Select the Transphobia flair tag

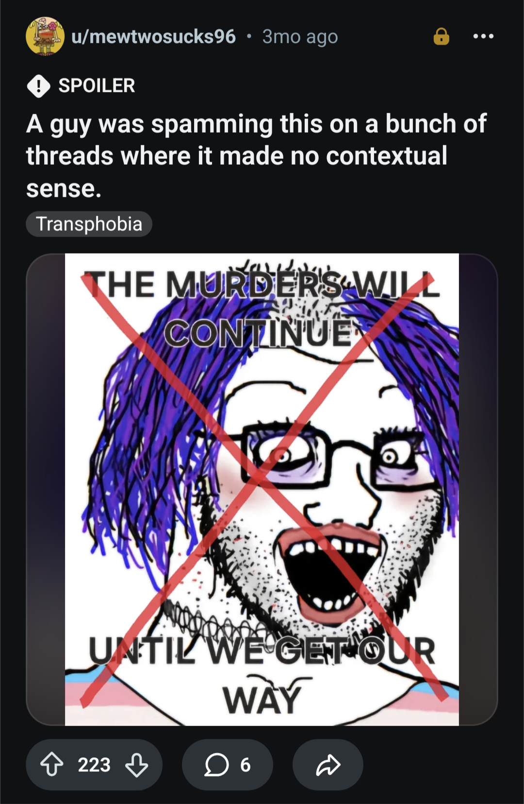[x=89, y=224]
